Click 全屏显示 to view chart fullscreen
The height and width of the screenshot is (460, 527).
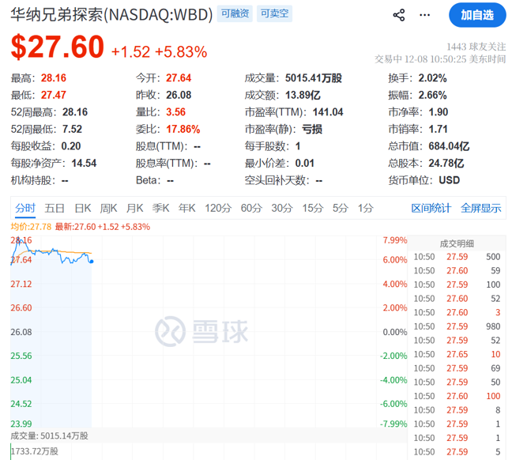click(x=480, y=208)
